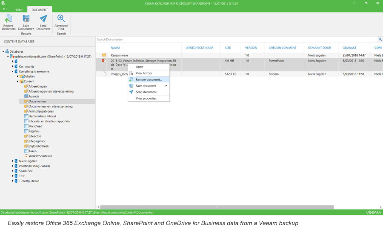Click the Herbruikbare inhoud list icon
Screen dimensions: 383x232
click(x=26, y=116)
